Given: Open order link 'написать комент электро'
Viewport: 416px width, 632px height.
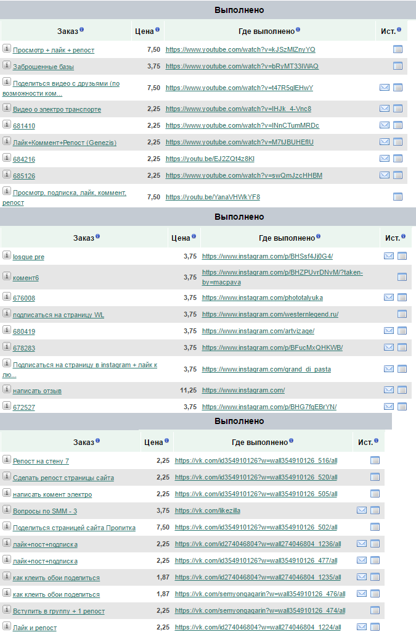Looking at the screenshot, I should point(52,494).
